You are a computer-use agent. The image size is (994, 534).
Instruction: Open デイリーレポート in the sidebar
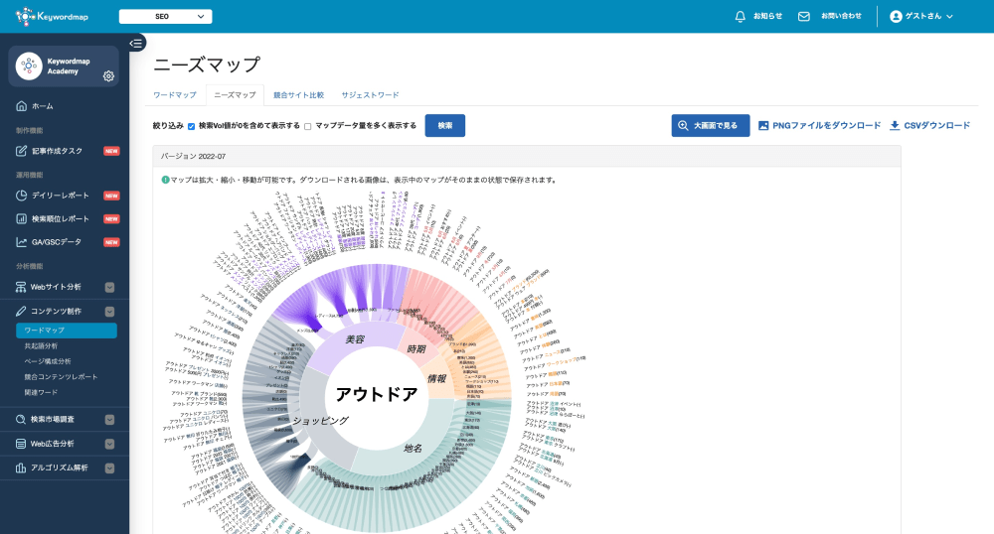pos(61,196)
